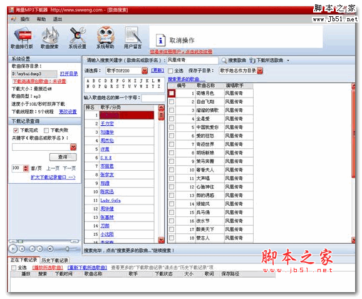Open the 歌手姓名作为目录 subdirectory dropdown
This screenshot has width=362, height=299.
tap(260, 71)
